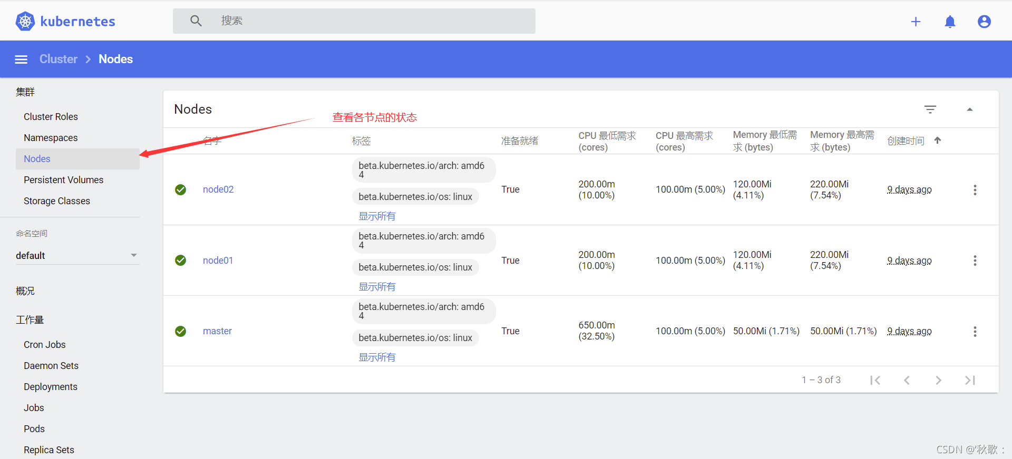
Task: Go to Cluster breadcrumb link
Action: pyautogui.click(x=59, y=59)
